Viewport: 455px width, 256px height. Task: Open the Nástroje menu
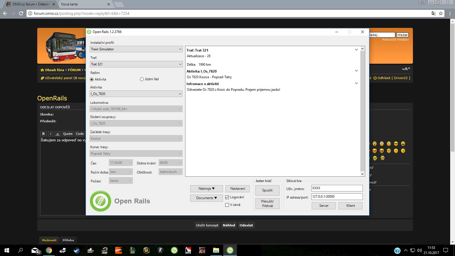[206, 189]
